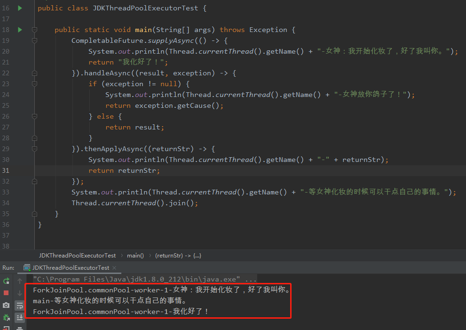Jump up the stack trace with the up arrow
The width and height of the screenshot is (466, 330).
20,281
